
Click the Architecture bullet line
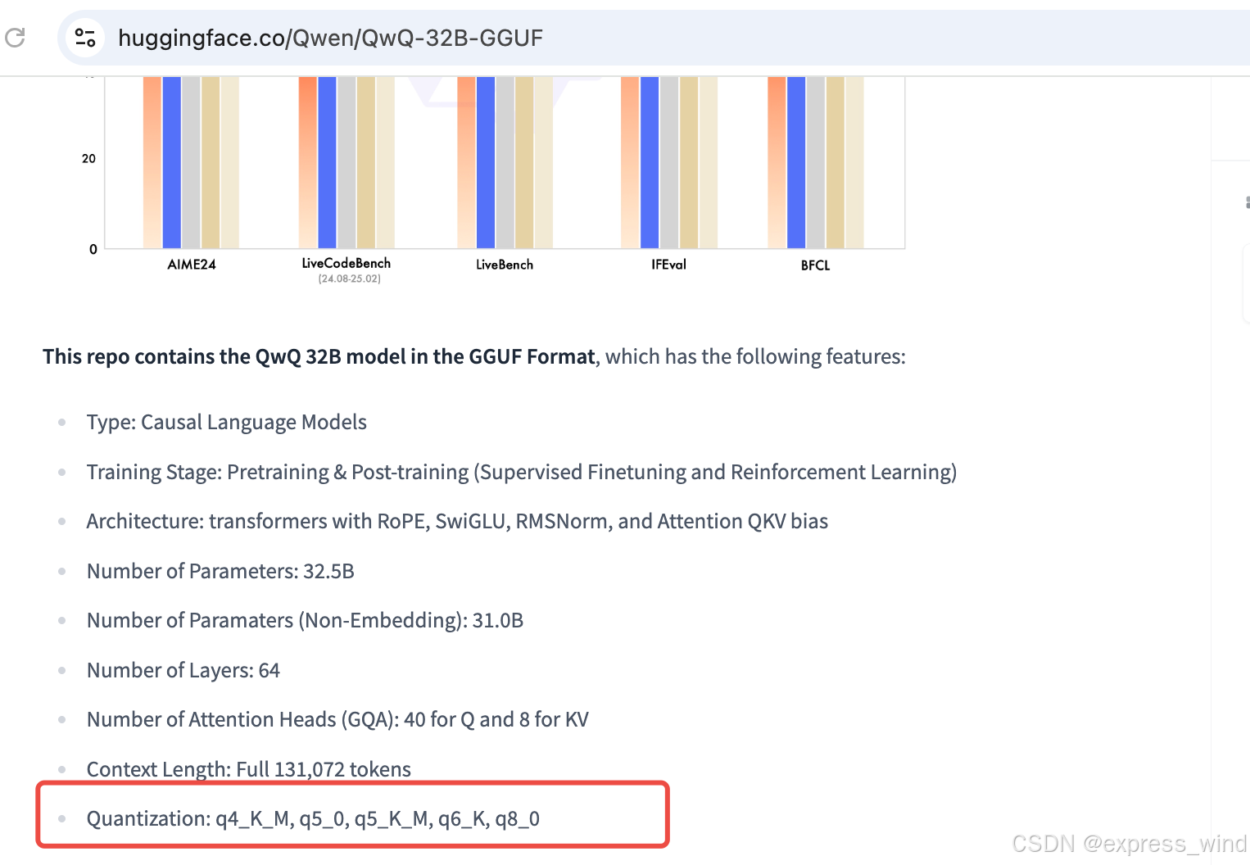pyautogui.click(x=457, y=521)
